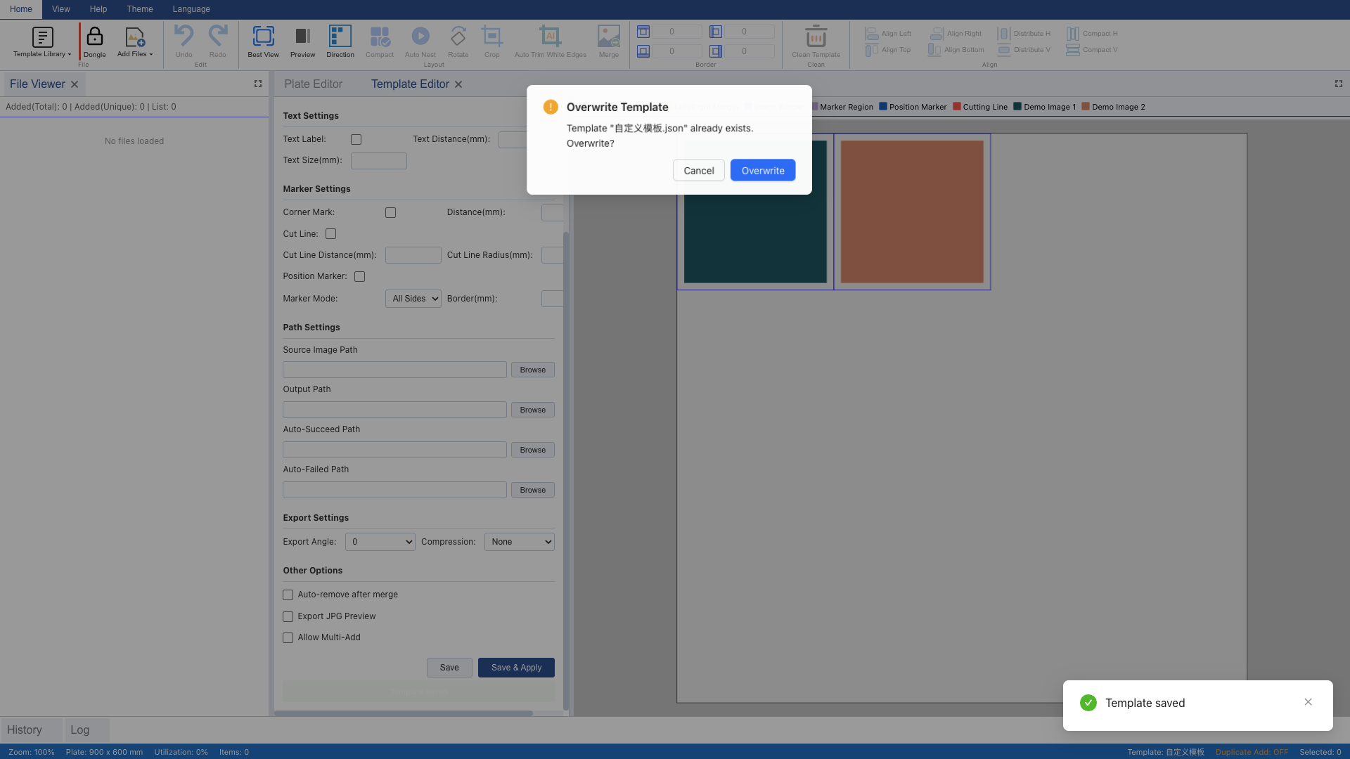Toggle the Position Marker checkbox

(360, 277)
